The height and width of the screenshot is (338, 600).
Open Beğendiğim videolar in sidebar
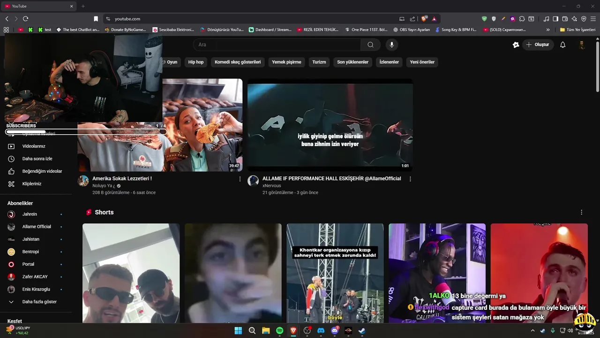(x=42, y=171)
